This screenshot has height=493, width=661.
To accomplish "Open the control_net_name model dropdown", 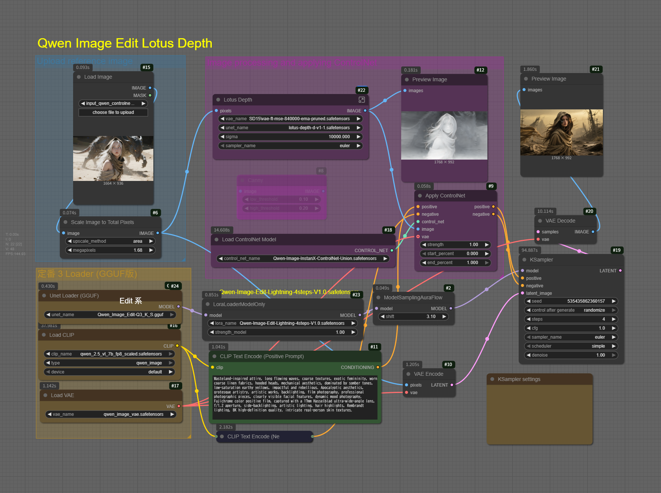I will click(x=303, y=258).
